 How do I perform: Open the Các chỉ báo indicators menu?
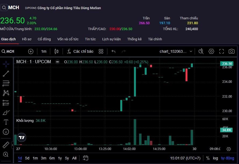(80, 51)
